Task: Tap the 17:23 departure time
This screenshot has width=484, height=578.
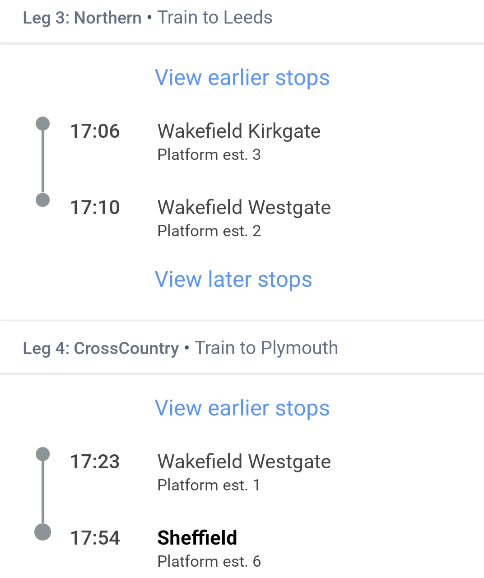Action: click(x=95, y=462)
